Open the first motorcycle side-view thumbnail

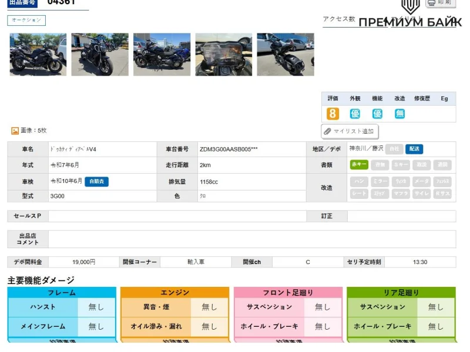tap(38, 54)
